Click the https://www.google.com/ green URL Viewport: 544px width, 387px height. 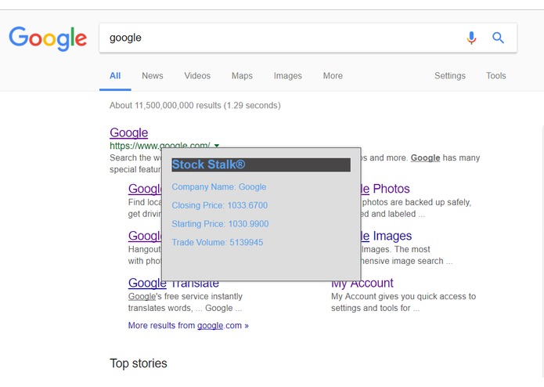(x=160, y=146)
